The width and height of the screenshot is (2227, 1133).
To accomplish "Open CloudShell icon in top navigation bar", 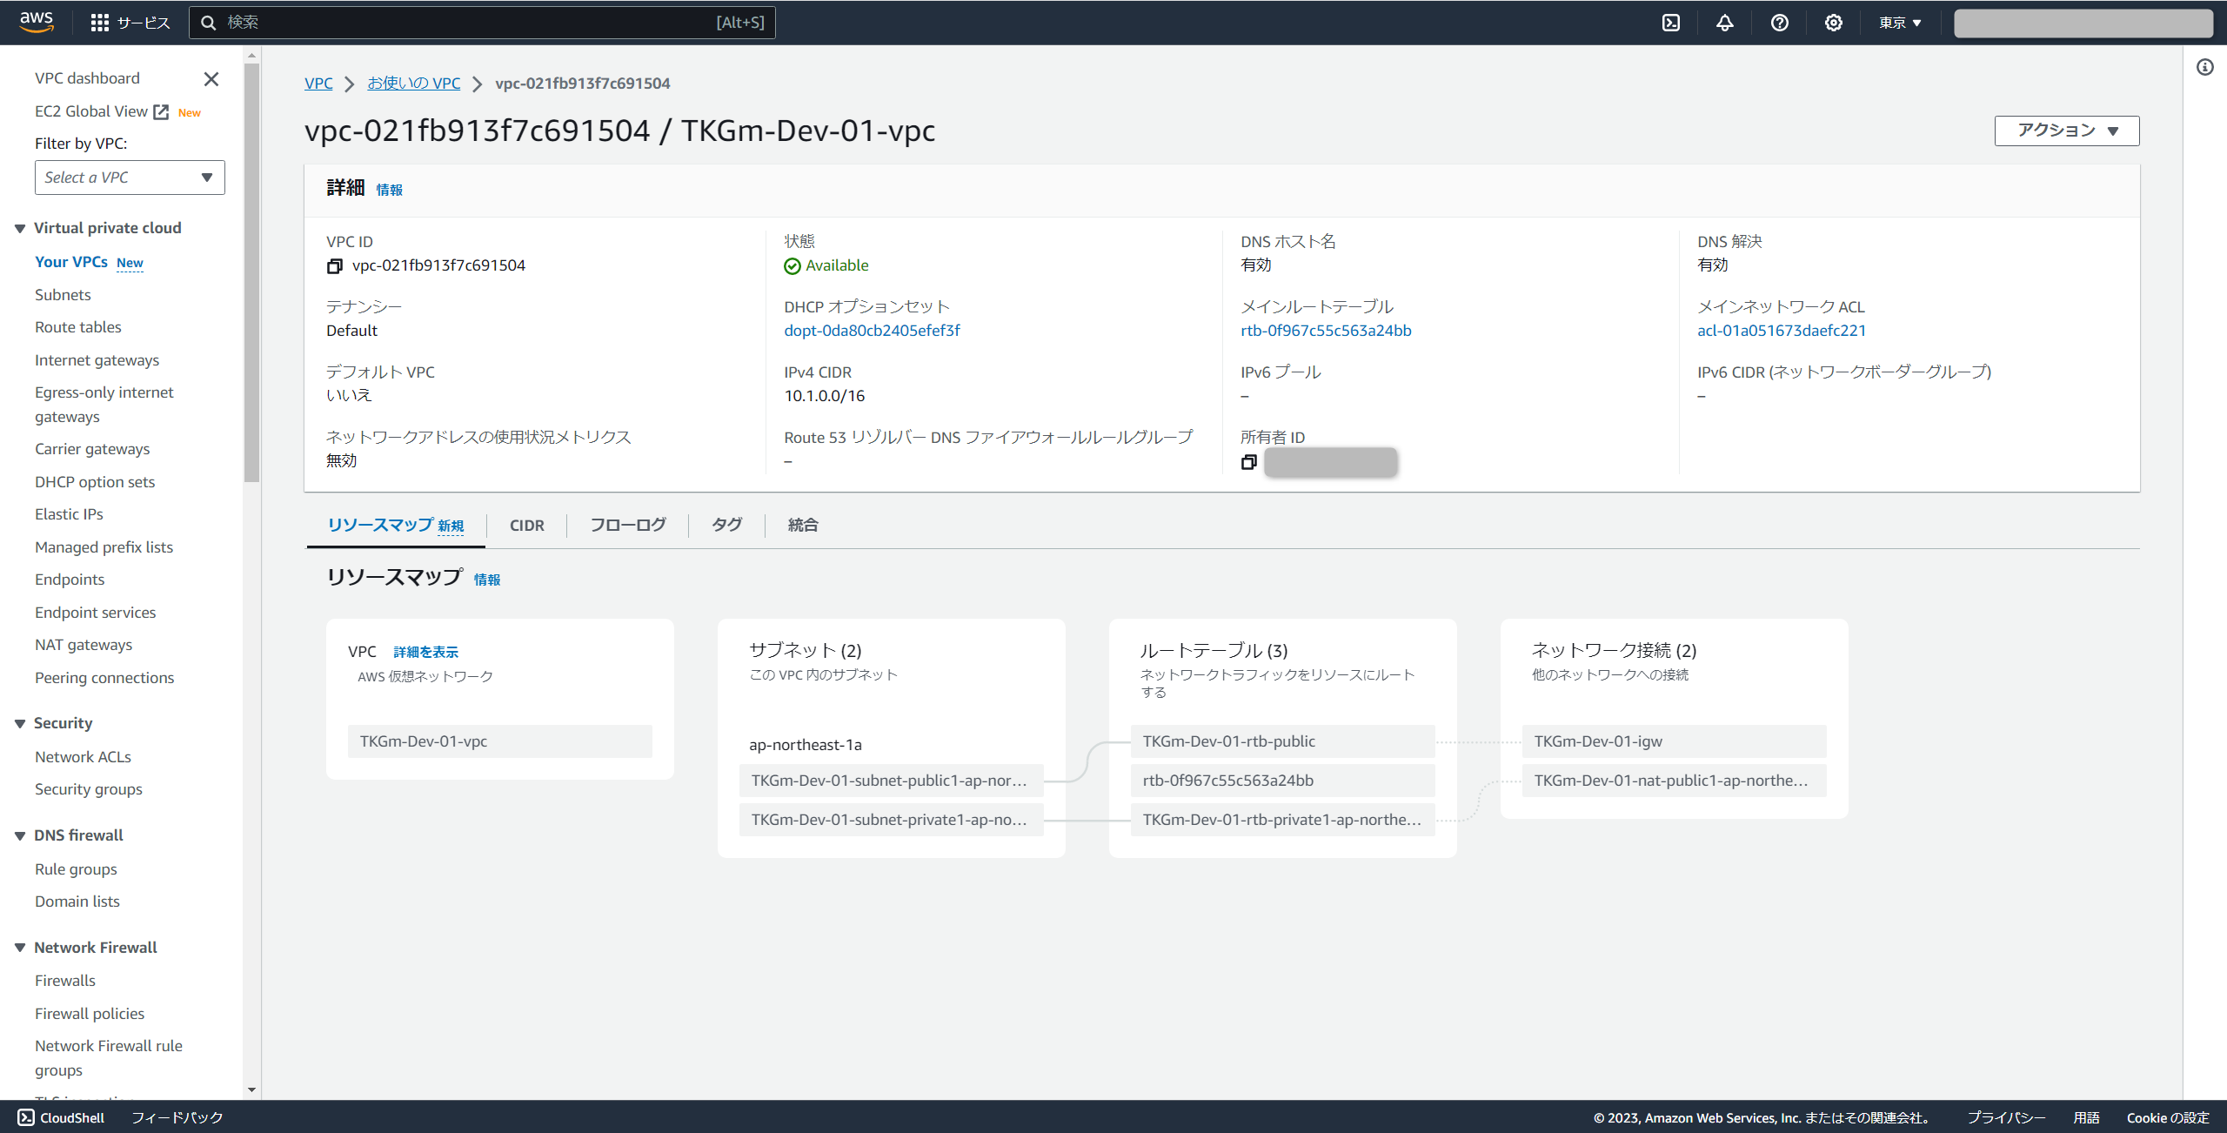I will click(1670, 23).
